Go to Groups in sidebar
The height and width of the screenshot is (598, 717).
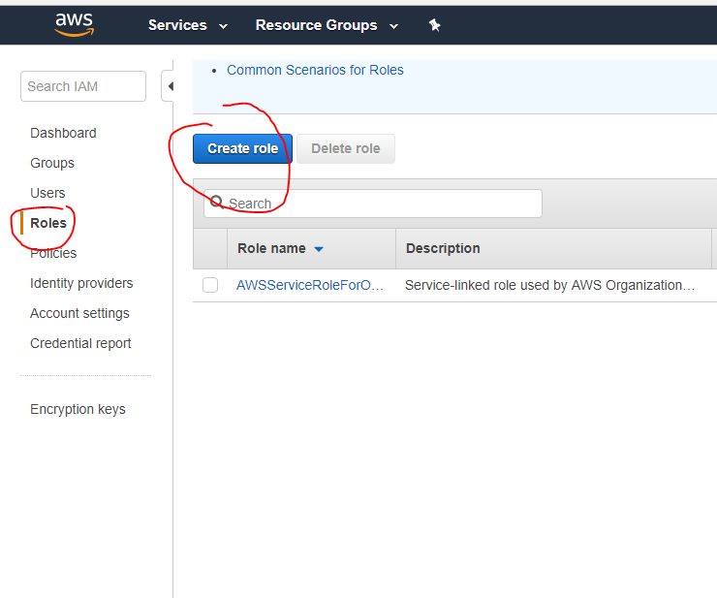tap(52, 163)
